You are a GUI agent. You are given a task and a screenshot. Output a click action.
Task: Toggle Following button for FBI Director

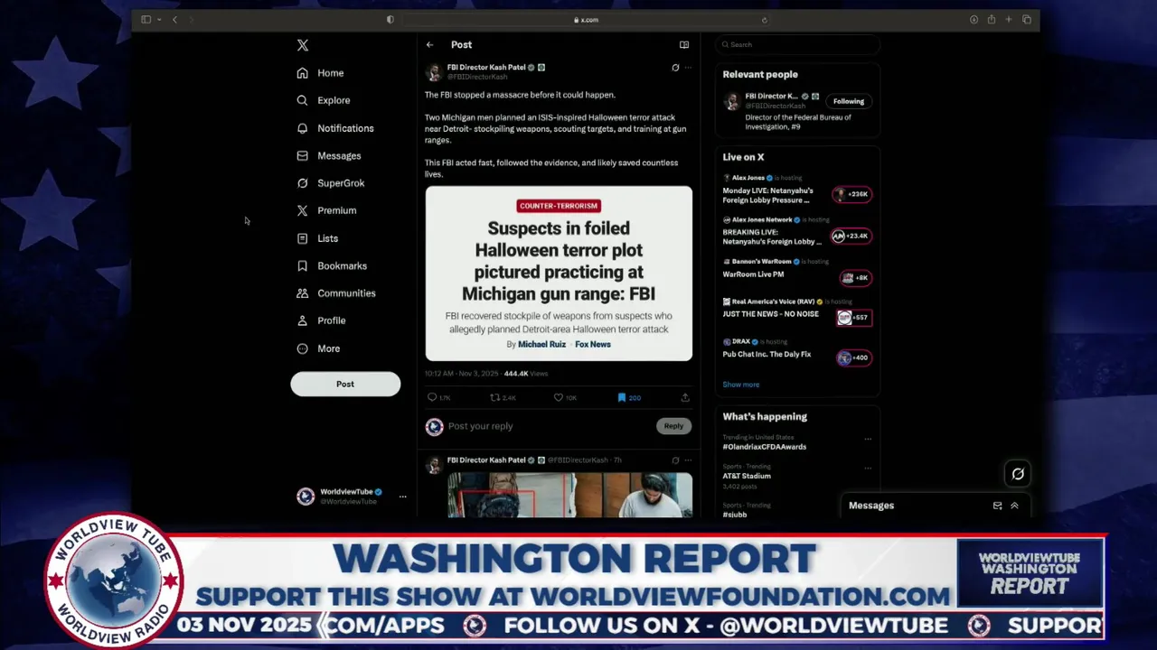(x=849, y=101)
